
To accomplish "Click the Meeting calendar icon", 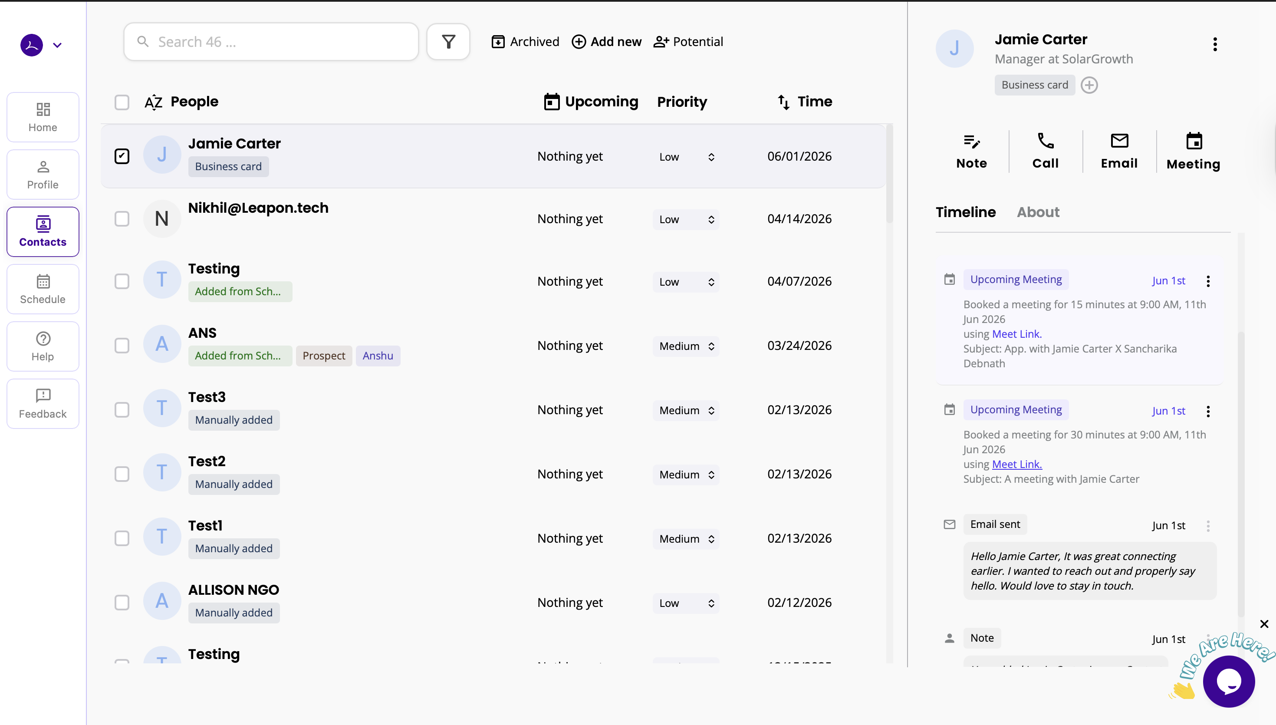I will click(1194, 142).
